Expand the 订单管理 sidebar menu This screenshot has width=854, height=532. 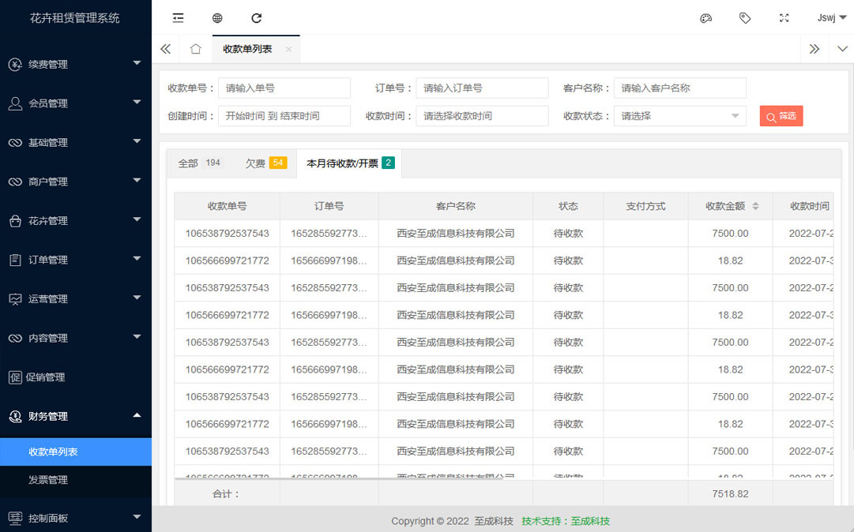75,260
